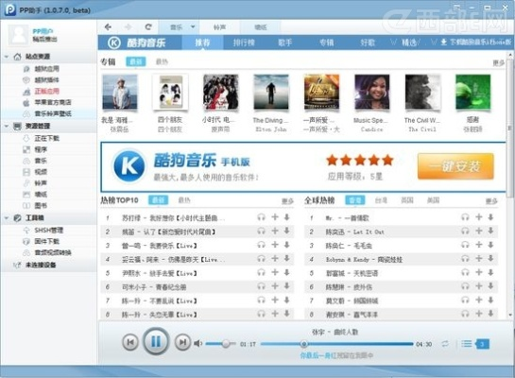
Task: Click the 酷狗音乐 K logo in blue bar
Action: (x=114, y=43)
